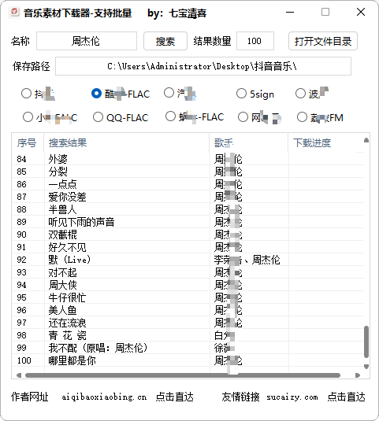Select the song 周大侠
The height and width of the screenshot is (421, 379).
point(62,285)
